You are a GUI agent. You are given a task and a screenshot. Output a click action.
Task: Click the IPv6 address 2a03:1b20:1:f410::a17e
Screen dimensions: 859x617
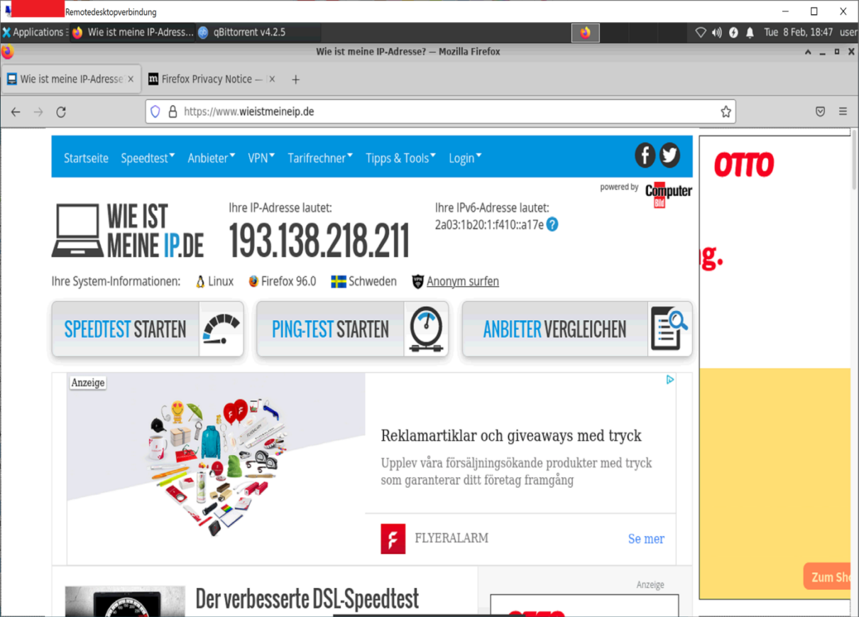(x=489, y=224)
